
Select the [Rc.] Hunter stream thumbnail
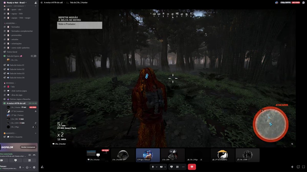click(98, 155)
